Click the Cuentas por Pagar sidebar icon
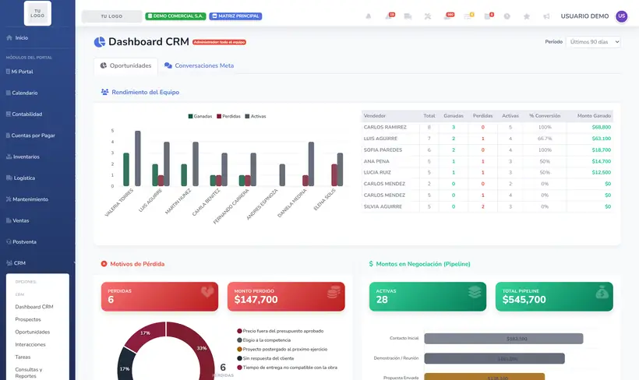 8,135
